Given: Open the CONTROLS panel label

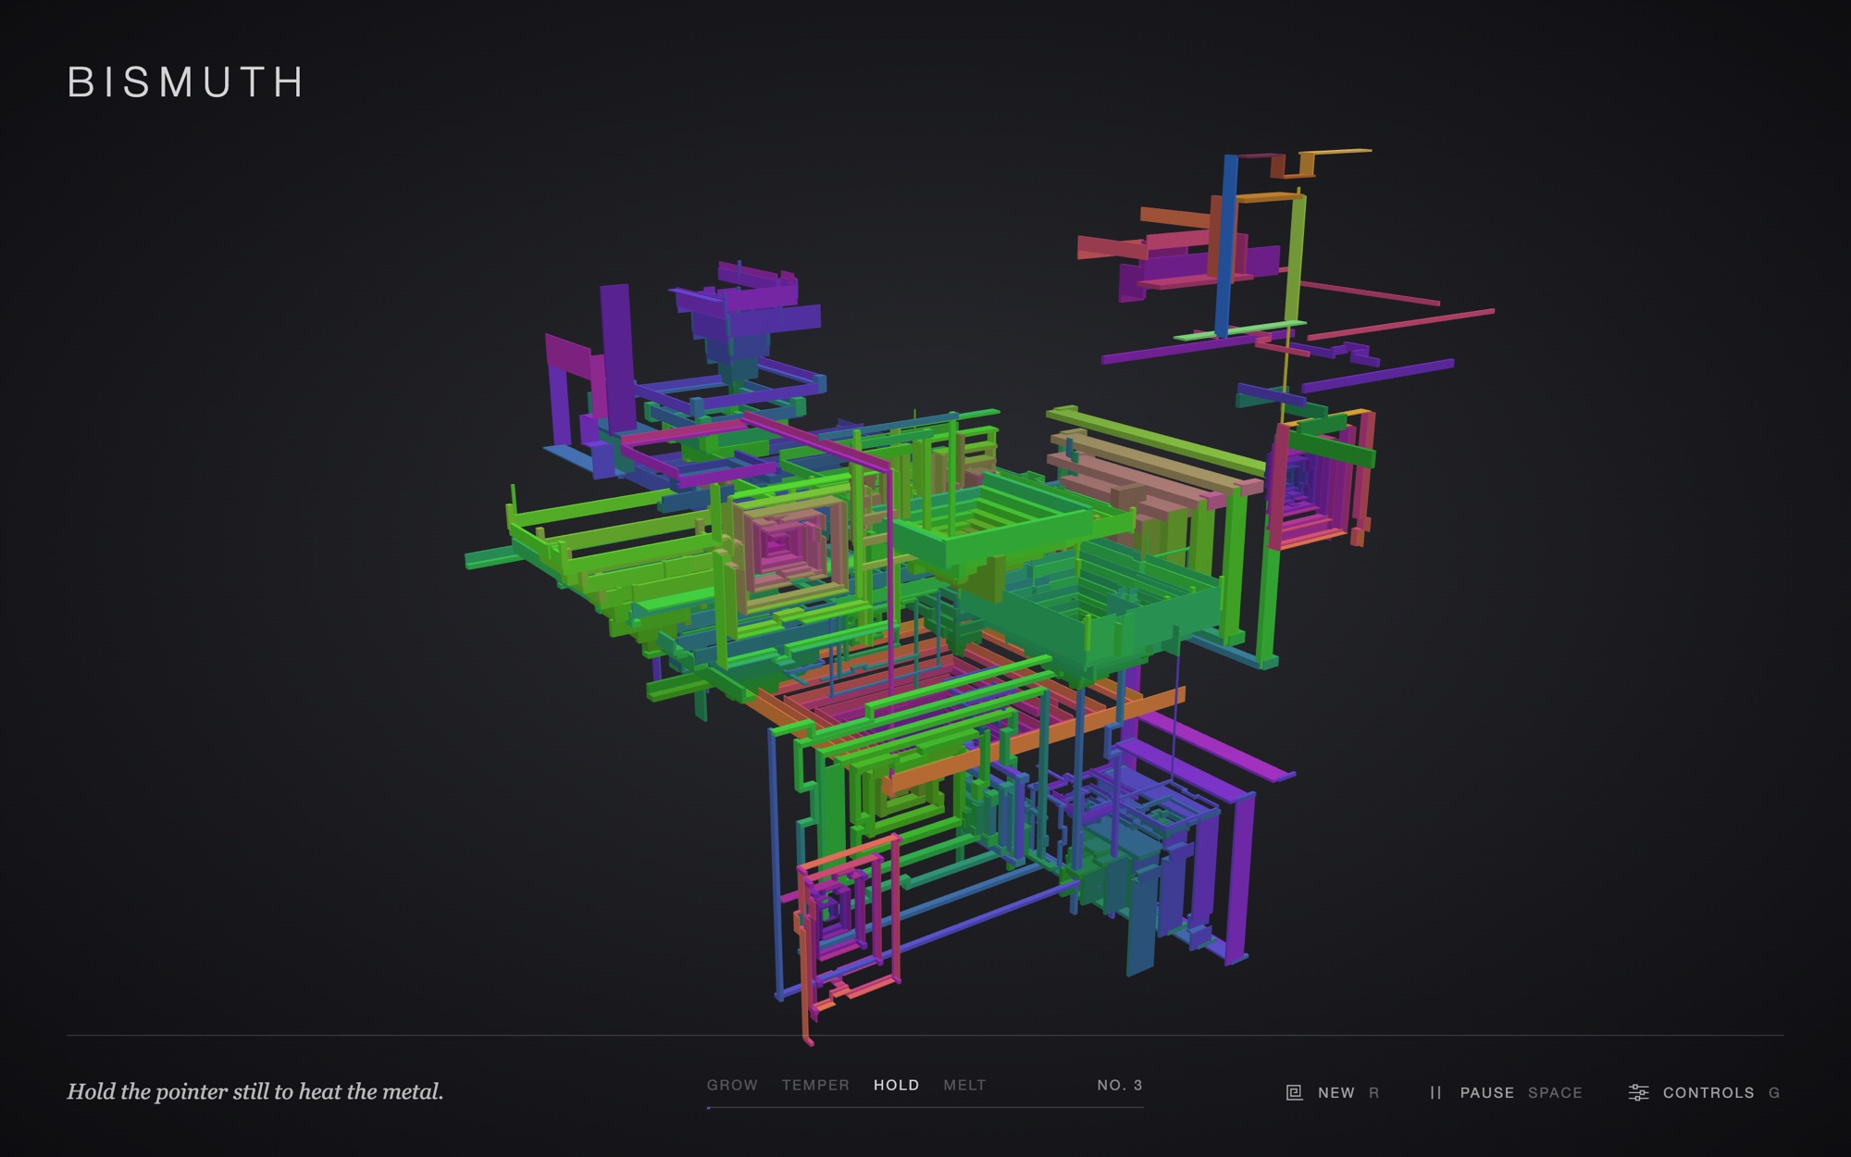Looking at the screenshot, I should (x=1708, y=1093).
